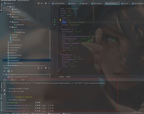
Task: Toggle sort alphabetically in Structure toolbar
Action: pos(5,71)
